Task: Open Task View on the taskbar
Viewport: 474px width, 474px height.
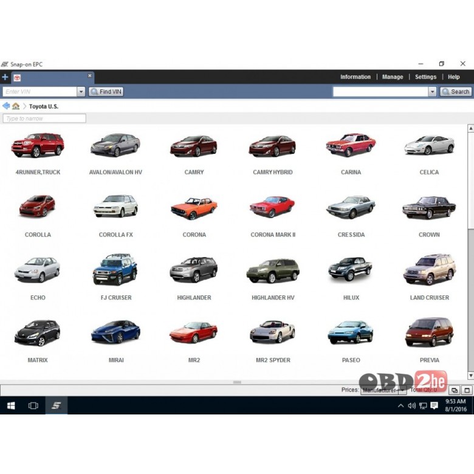Action: click(33, 405)
